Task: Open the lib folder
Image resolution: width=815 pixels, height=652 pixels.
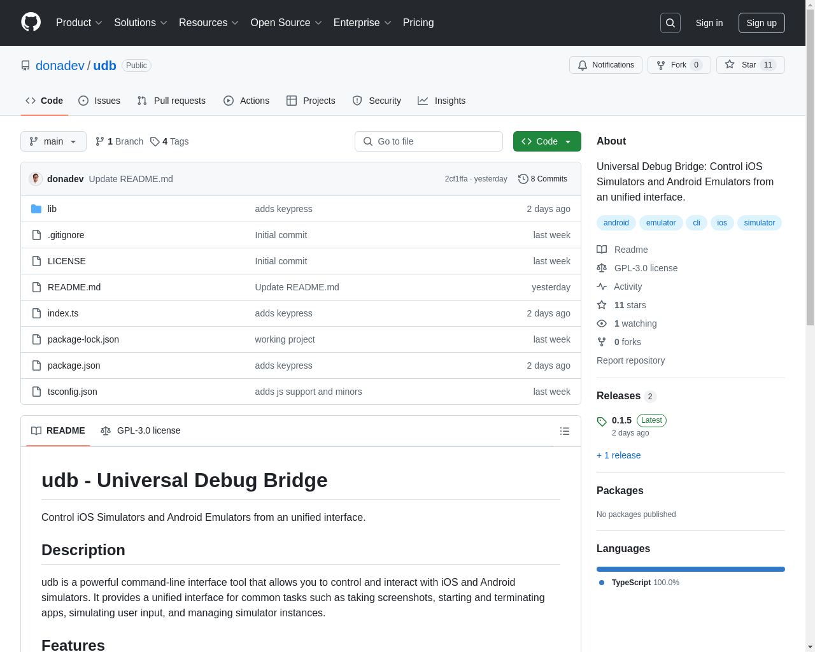Action: [52, 209]
